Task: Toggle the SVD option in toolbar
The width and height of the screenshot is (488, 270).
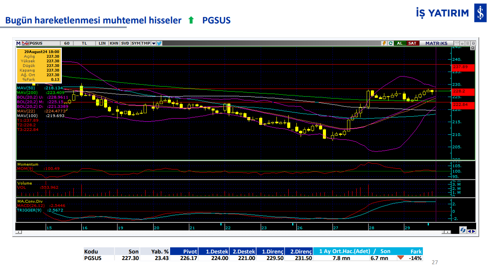Action: [x=125, y=43]
